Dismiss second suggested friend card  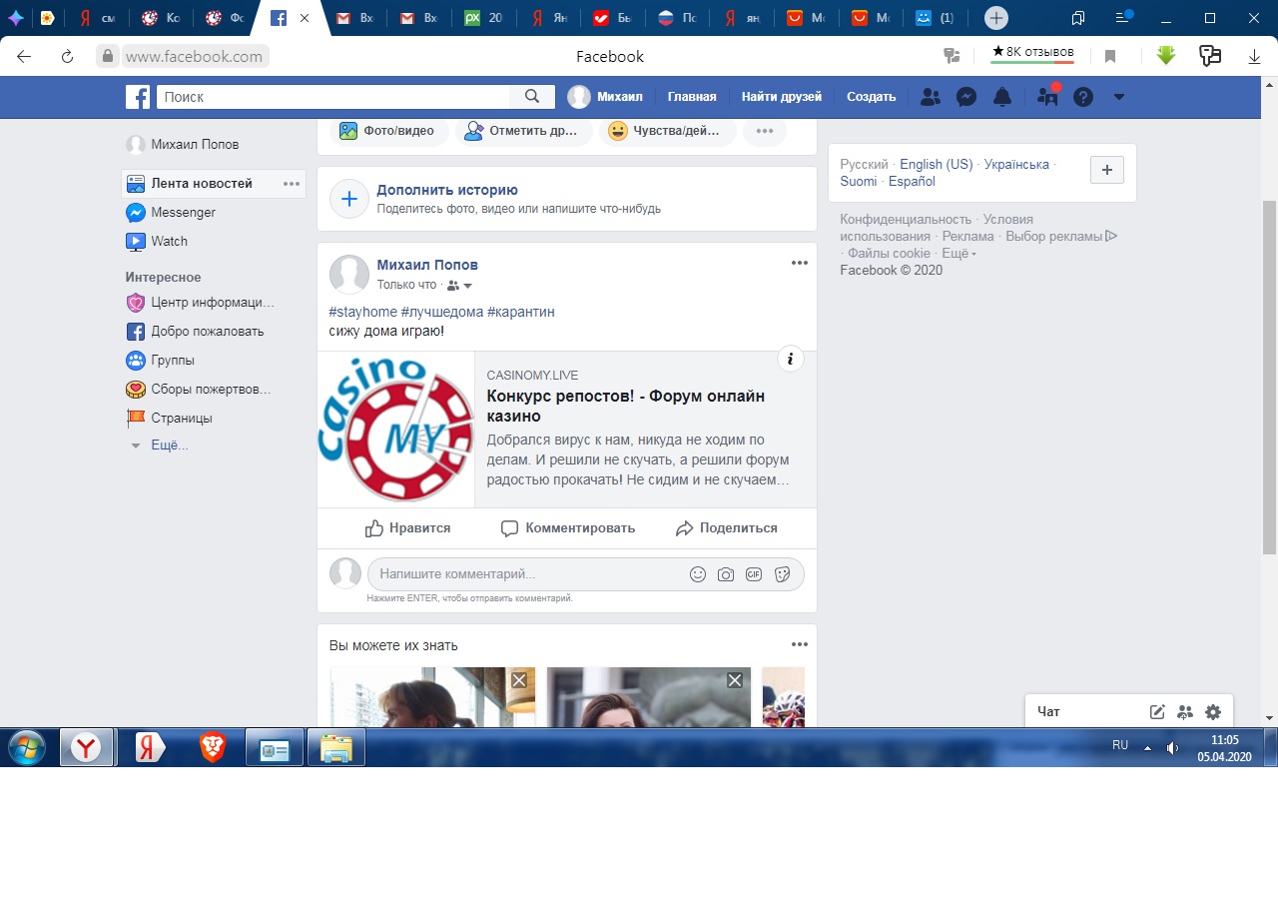(x=735, y=680)
